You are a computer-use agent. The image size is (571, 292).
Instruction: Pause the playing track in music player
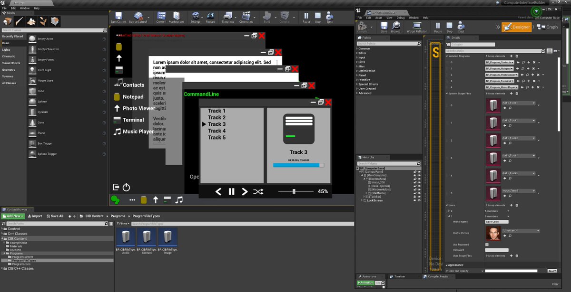(232, 191)
